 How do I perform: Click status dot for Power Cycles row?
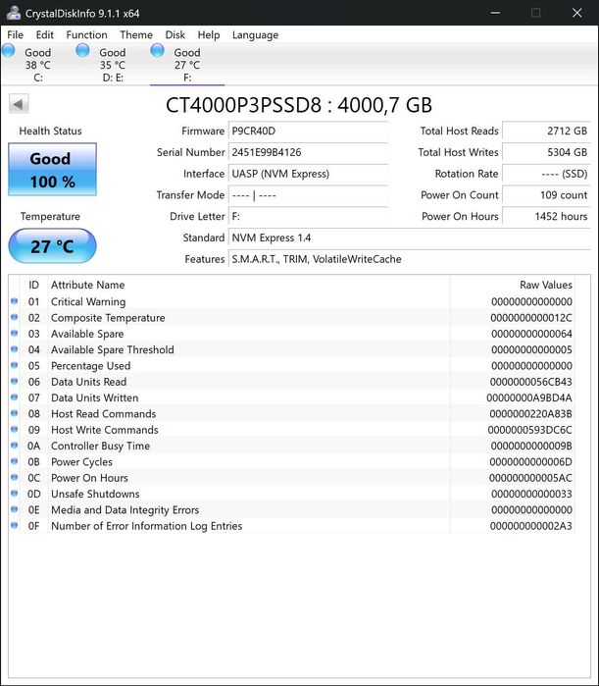coord(15,461)
